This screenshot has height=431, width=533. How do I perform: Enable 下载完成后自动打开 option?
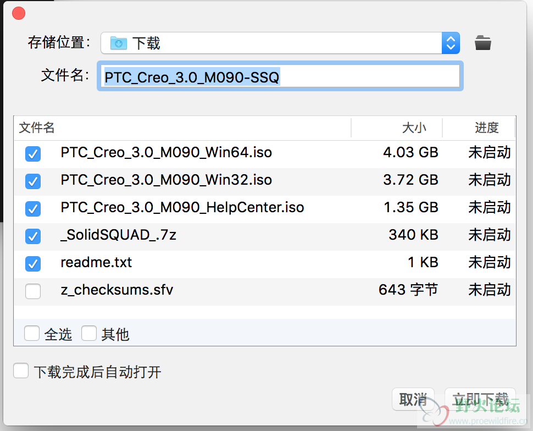click(21, 371)
